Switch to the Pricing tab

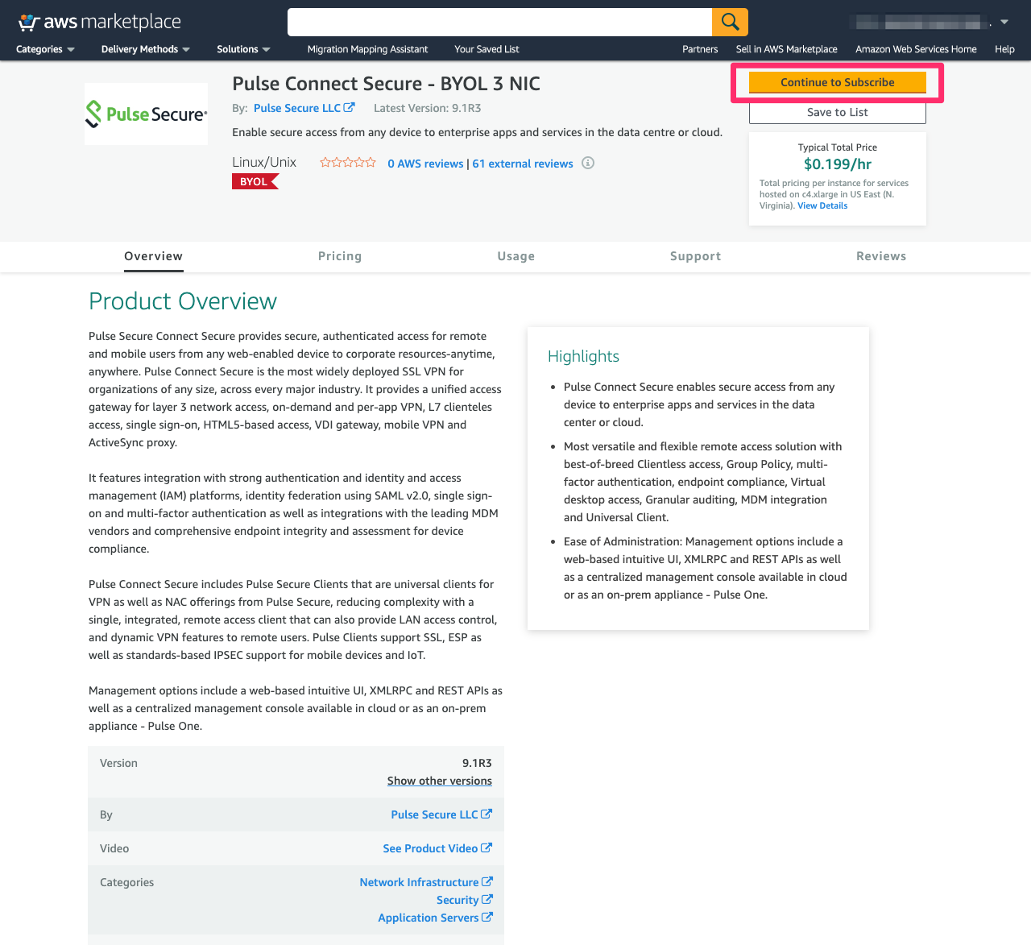coord(339,255)
